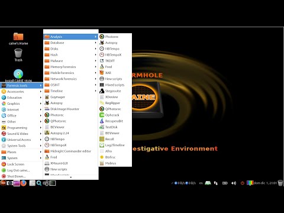
Task: Open Midnight Commander editor
Action: (x=71, y=151)
